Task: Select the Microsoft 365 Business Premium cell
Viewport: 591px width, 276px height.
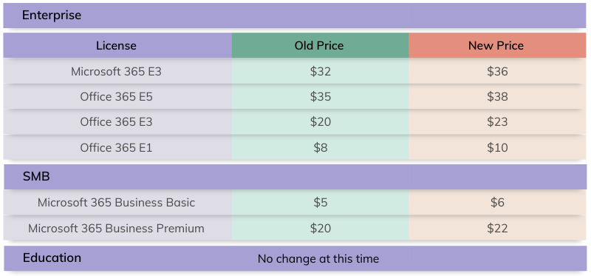Action: [x=117, y=228]
